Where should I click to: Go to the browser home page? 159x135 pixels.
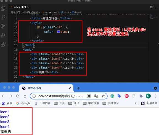click(x=25, y=96)
